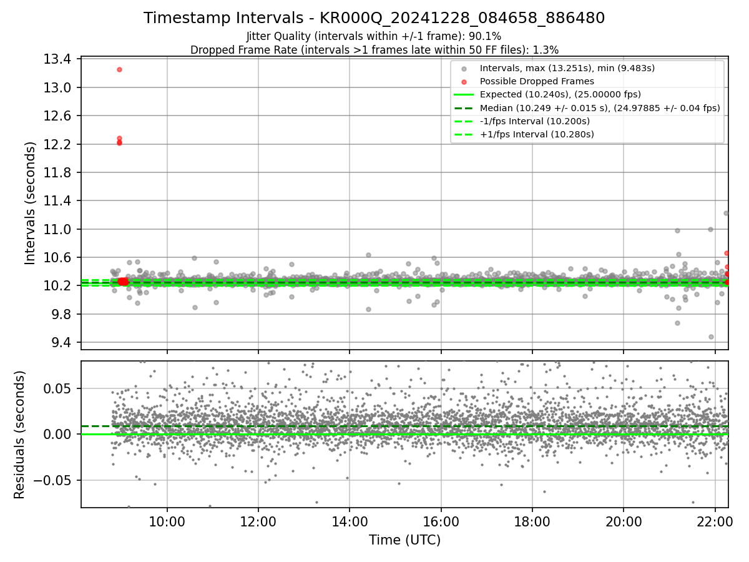Click legend entry '-1/fps Interval (10.200s)'
The width and height of the screenshot is (749, 562).
click(x=536, y=121)
